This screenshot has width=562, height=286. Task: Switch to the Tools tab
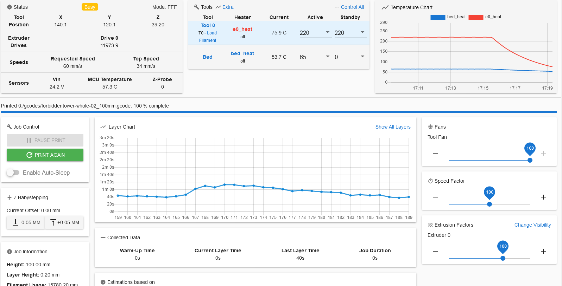point(203,7)
